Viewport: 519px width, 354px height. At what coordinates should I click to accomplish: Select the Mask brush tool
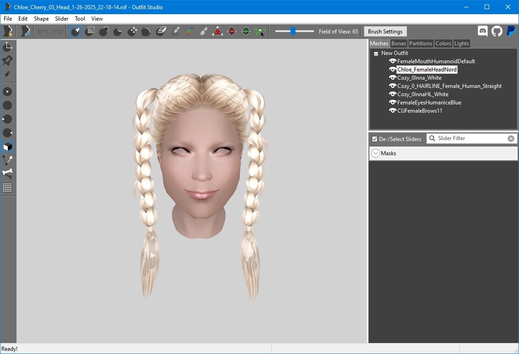point(89,32)
